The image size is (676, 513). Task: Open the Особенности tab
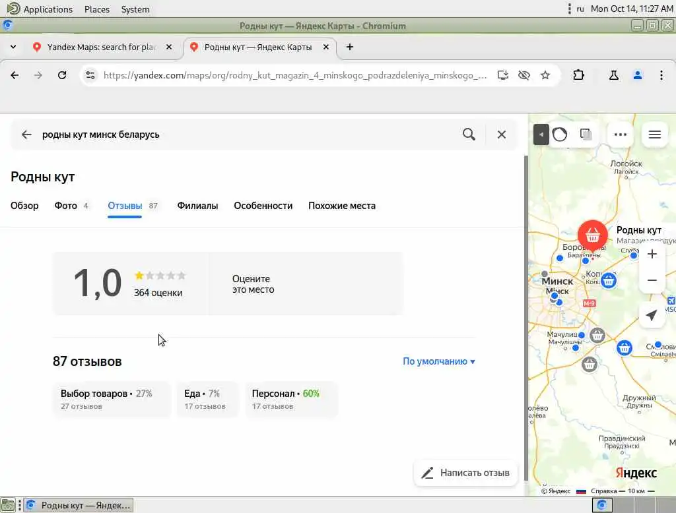click(263, 206)
